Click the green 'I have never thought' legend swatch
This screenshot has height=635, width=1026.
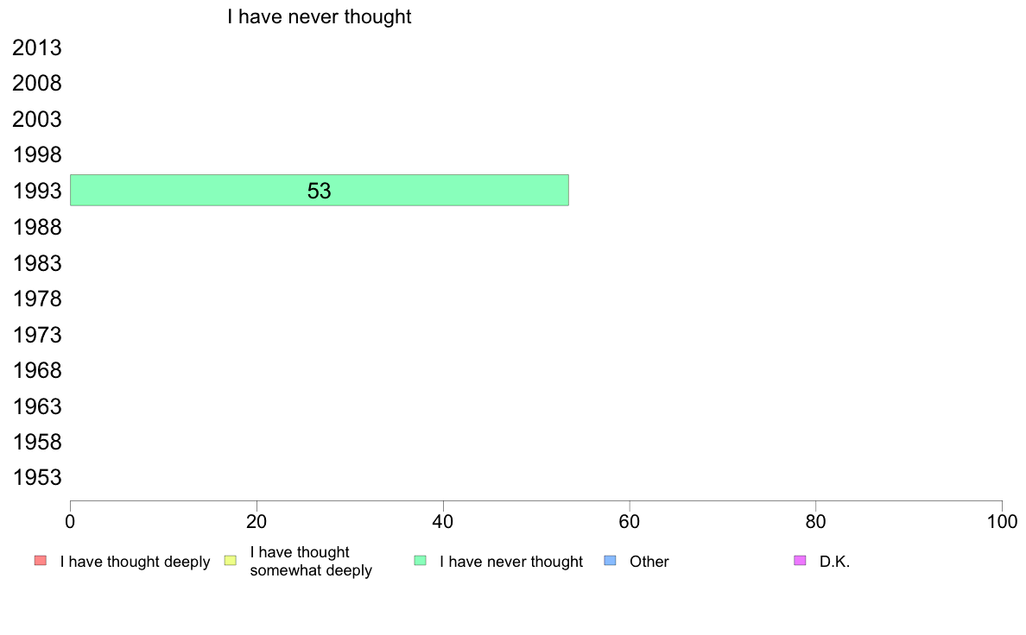[x=420, y=561]
